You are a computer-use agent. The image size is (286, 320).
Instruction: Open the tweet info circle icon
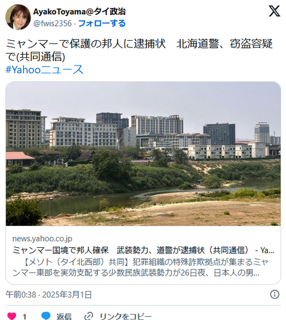[x=274, y=295]
